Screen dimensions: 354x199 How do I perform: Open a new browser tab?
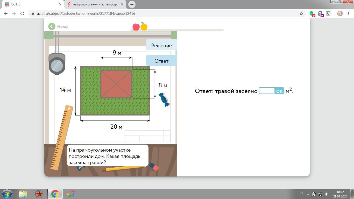click(x=132, y=4)
